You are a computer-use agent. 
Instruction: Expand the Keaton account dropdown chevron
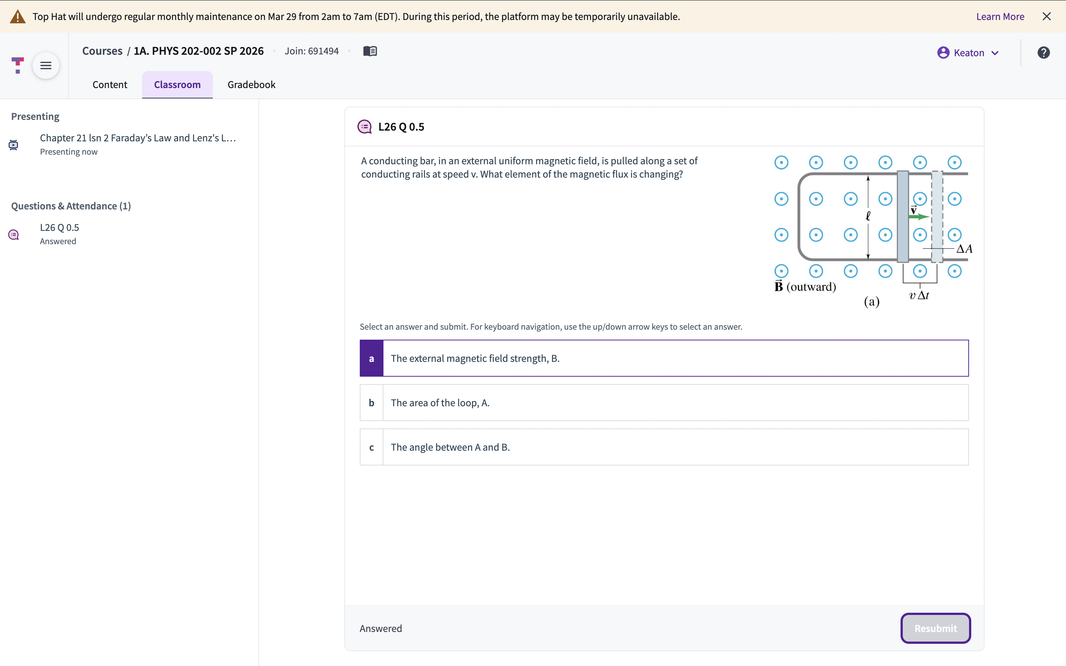[x=995, y=53]
